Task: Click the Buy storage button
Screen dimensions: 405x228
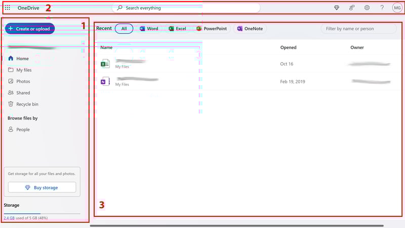Action: coord(42,187)
